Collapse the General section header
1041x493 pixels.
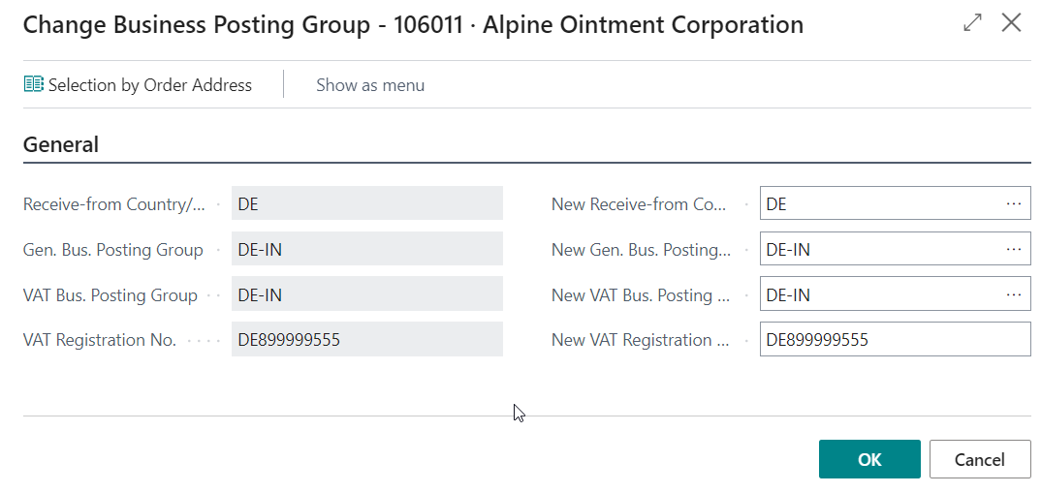[61, 144]
